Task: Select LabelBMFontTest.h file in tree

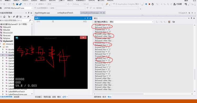Action: click(x=17, y=91)
